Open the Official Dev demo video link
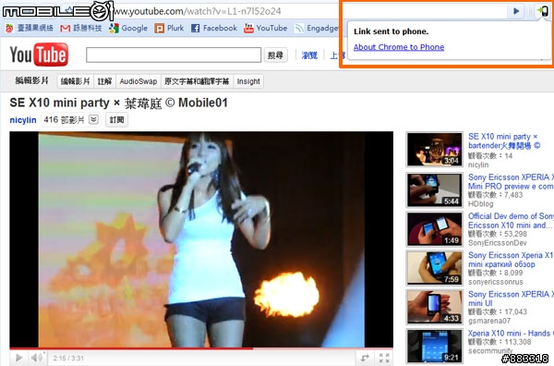 [x=511, y=220]
